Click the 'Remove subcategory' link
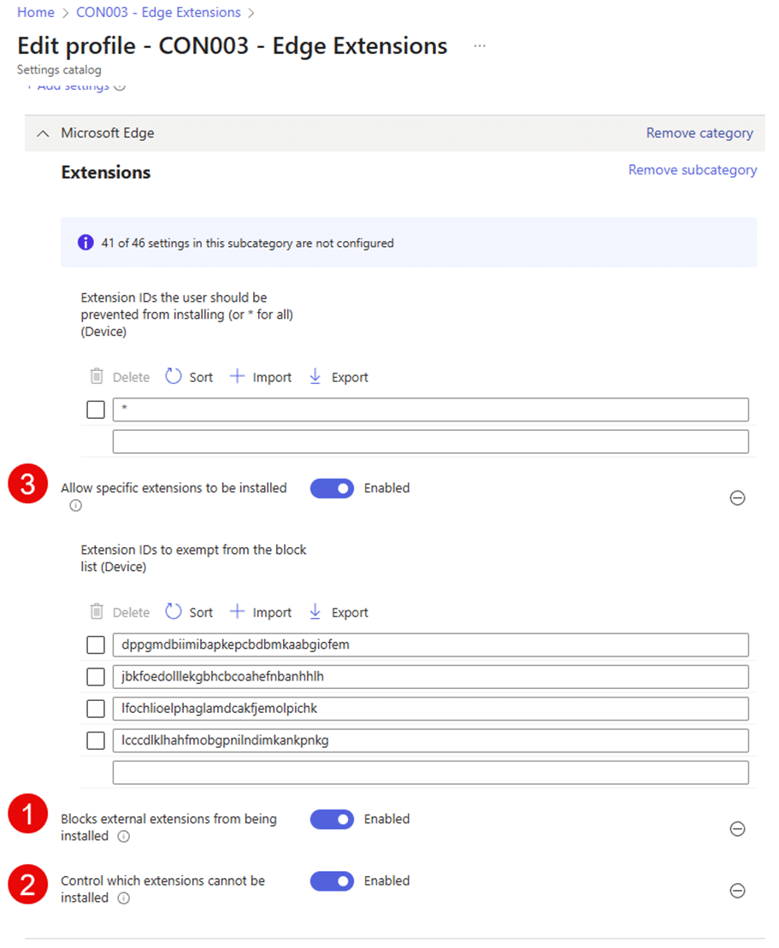Screen dimensions: 779x948 [693, 170]
